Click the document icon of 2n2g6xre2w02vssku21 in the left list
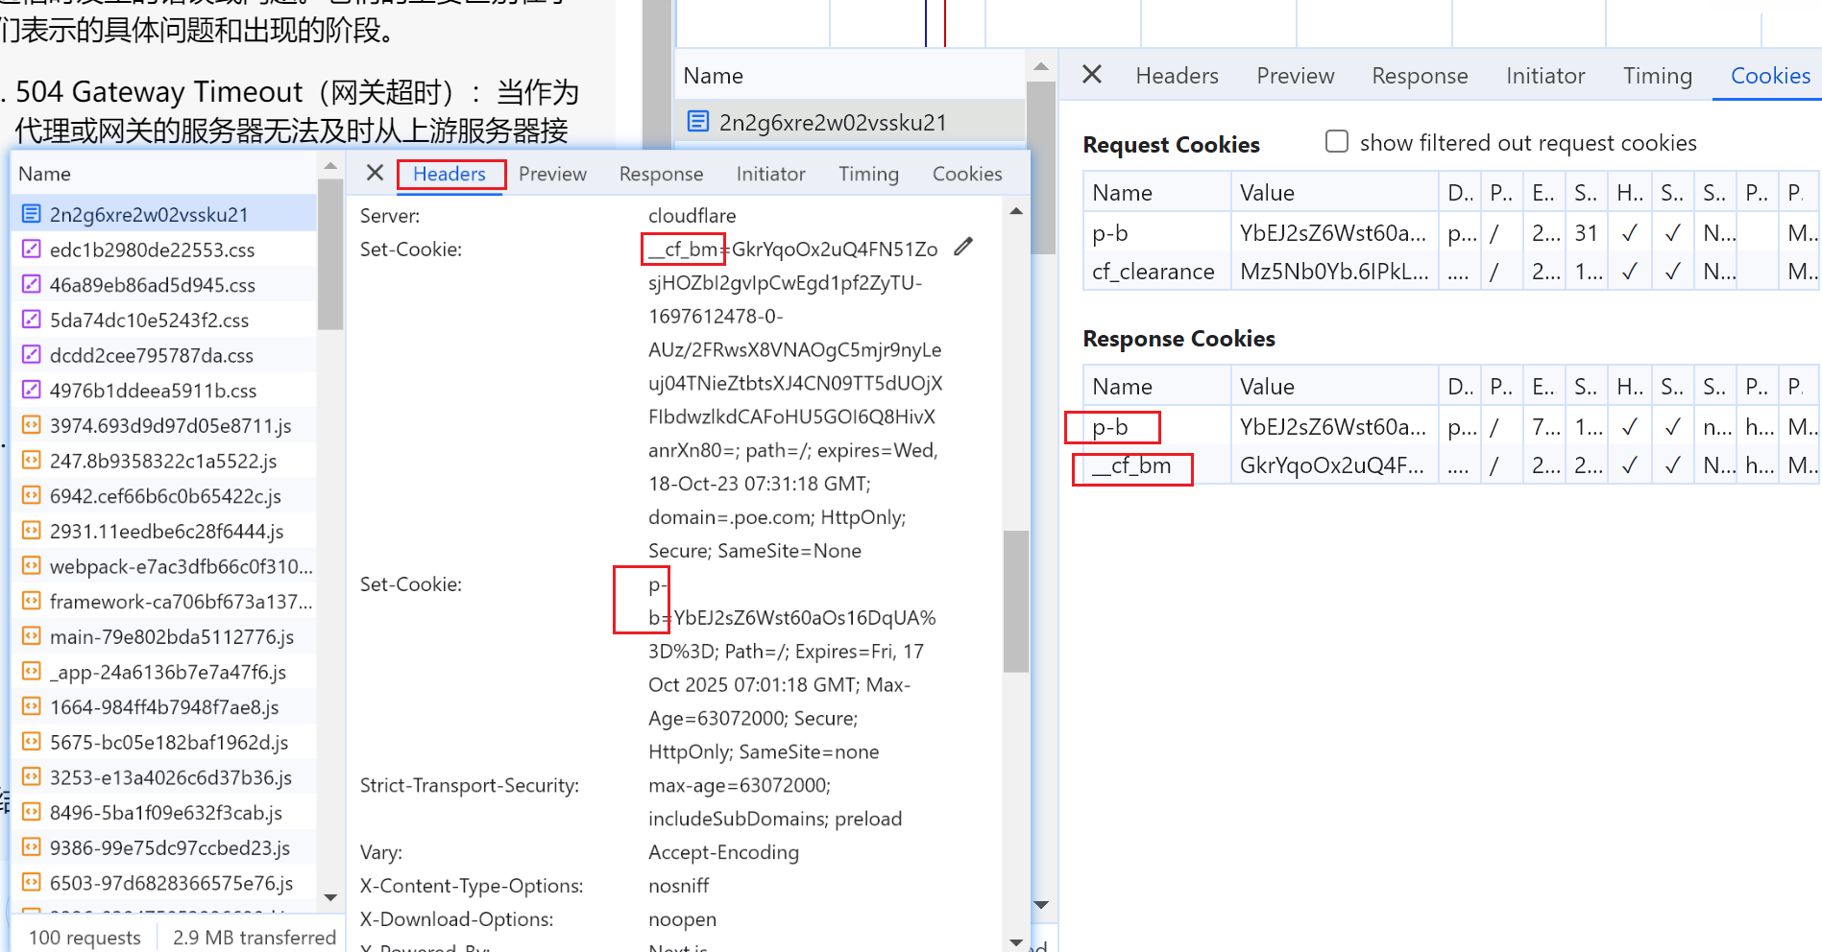This screenshot has height=952, width=1822. (x=31, y=214)
